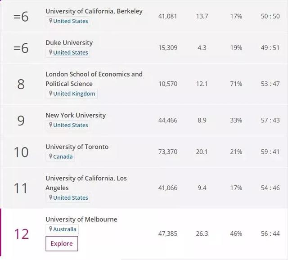The width and height of the screenshot is (288, 260).
Task: Click the University of Toronto name
Action: coord(77,147)
